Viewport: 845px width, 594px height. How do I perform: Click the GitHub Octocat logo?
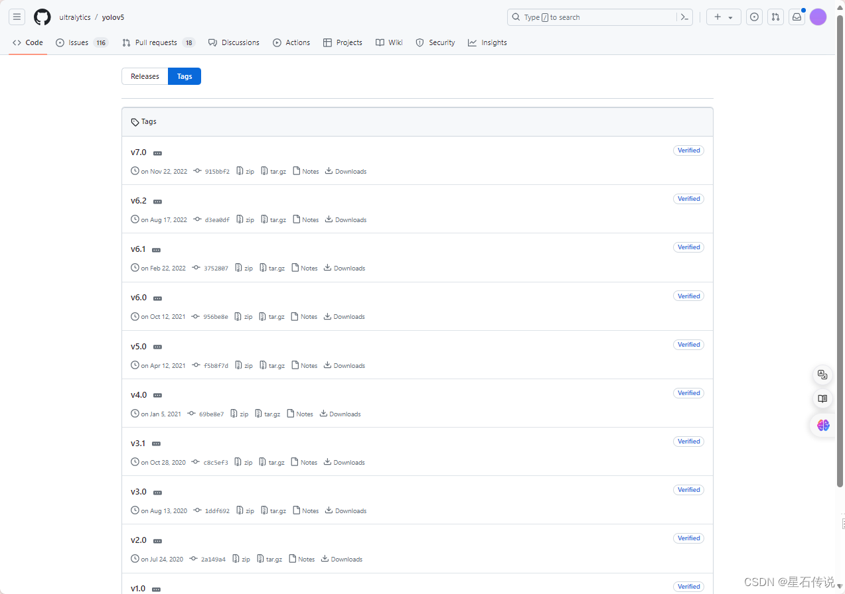point(42,17)
